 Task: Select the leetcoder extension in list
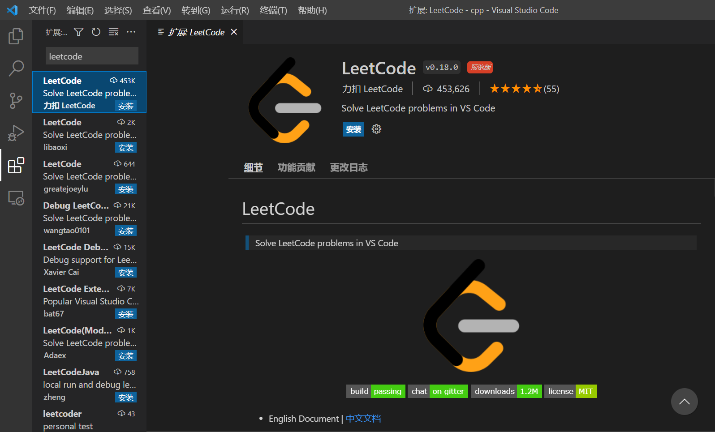tap(90, 419)
